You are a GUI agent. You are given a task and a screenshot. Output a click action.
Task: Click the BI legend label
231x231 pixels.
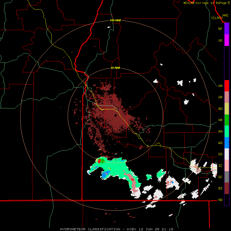220,188
